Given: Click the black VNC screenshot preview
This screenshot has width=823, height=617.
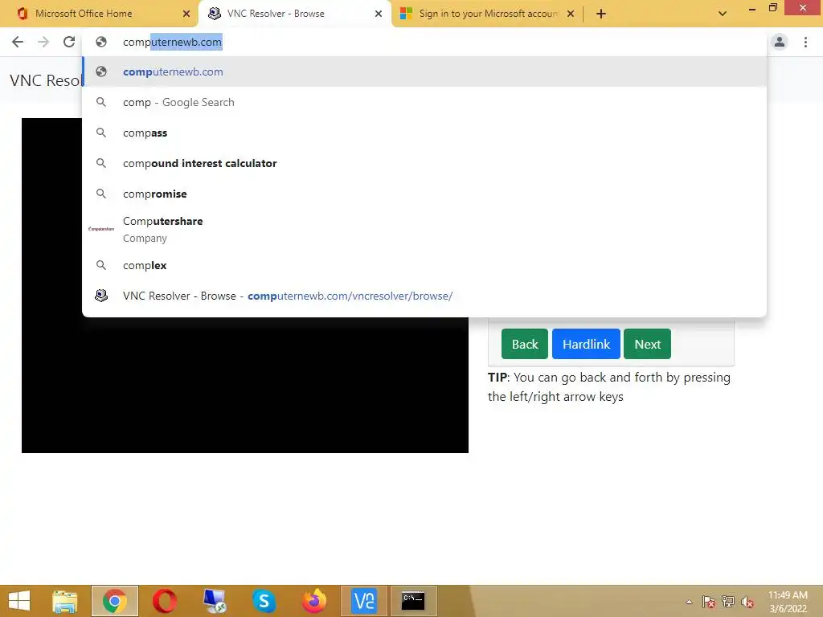Looking at the screenshot, I should pos(244,385).
